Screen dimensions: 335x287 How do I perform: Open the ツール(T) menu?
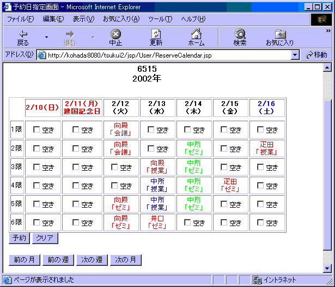[x=160, y=19]
